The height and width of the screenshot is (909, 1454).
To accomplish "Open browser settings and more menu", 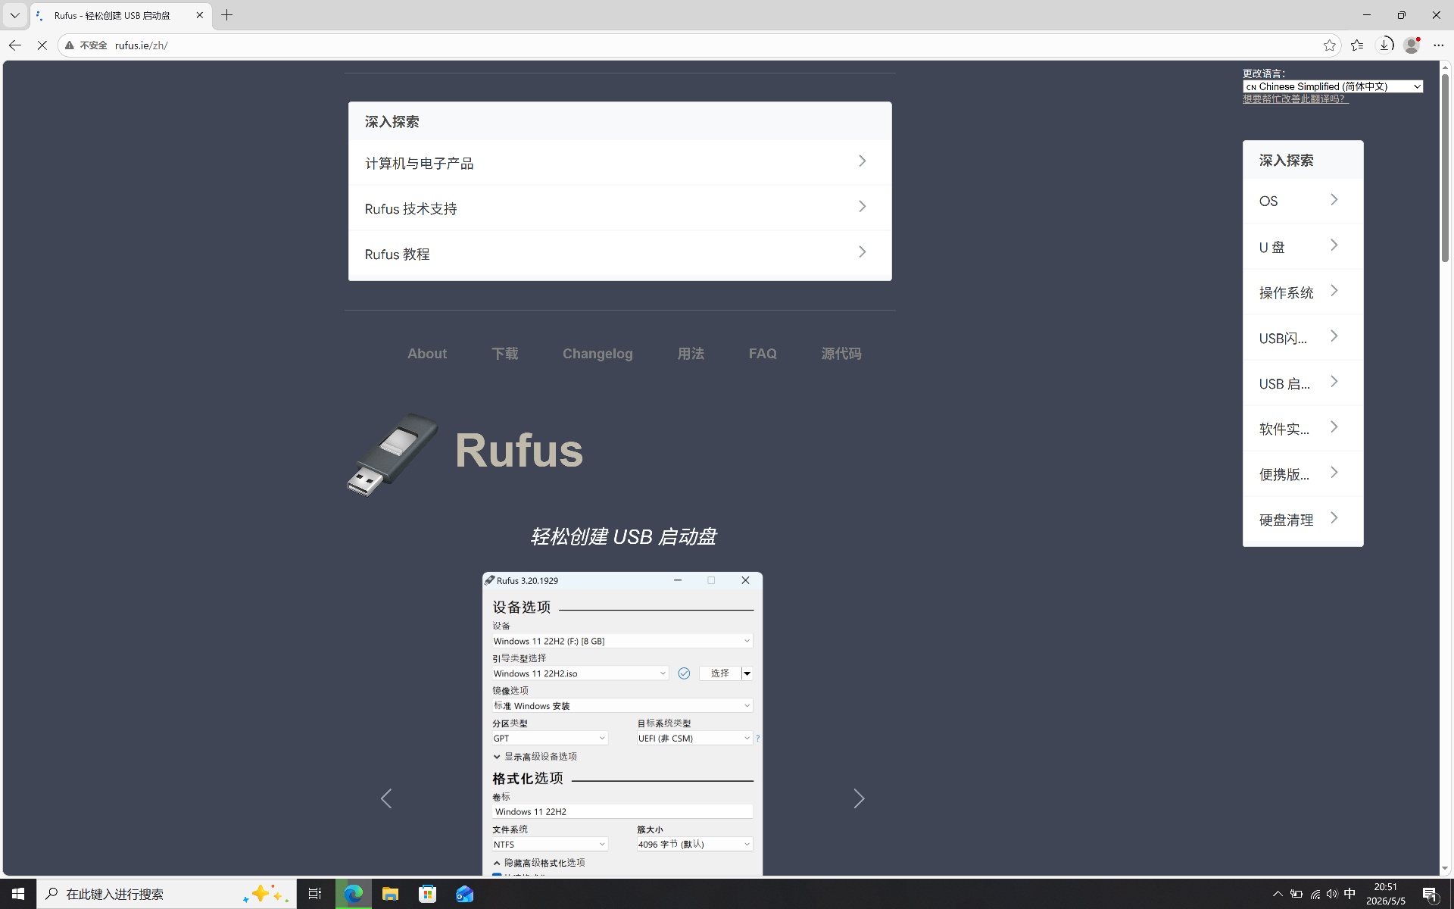I will pos(1439,45).
